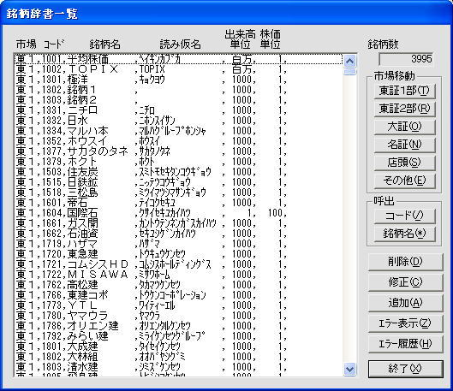Click the 東証1部(T) market button
453x391 pixels.
(x=404, y=91)
